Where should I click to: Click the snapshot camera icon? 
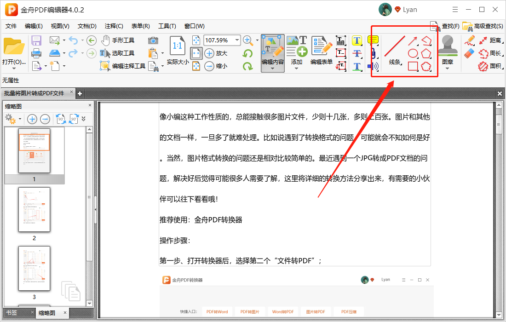point(153,40)
